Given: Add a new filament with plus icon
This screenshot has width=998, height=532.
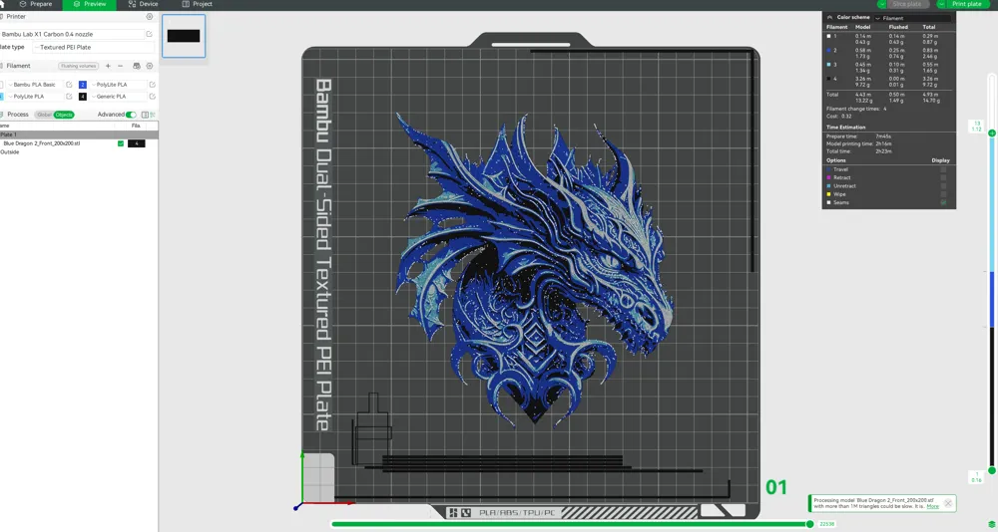Looking at the screenshot, I should click(108, 66).
